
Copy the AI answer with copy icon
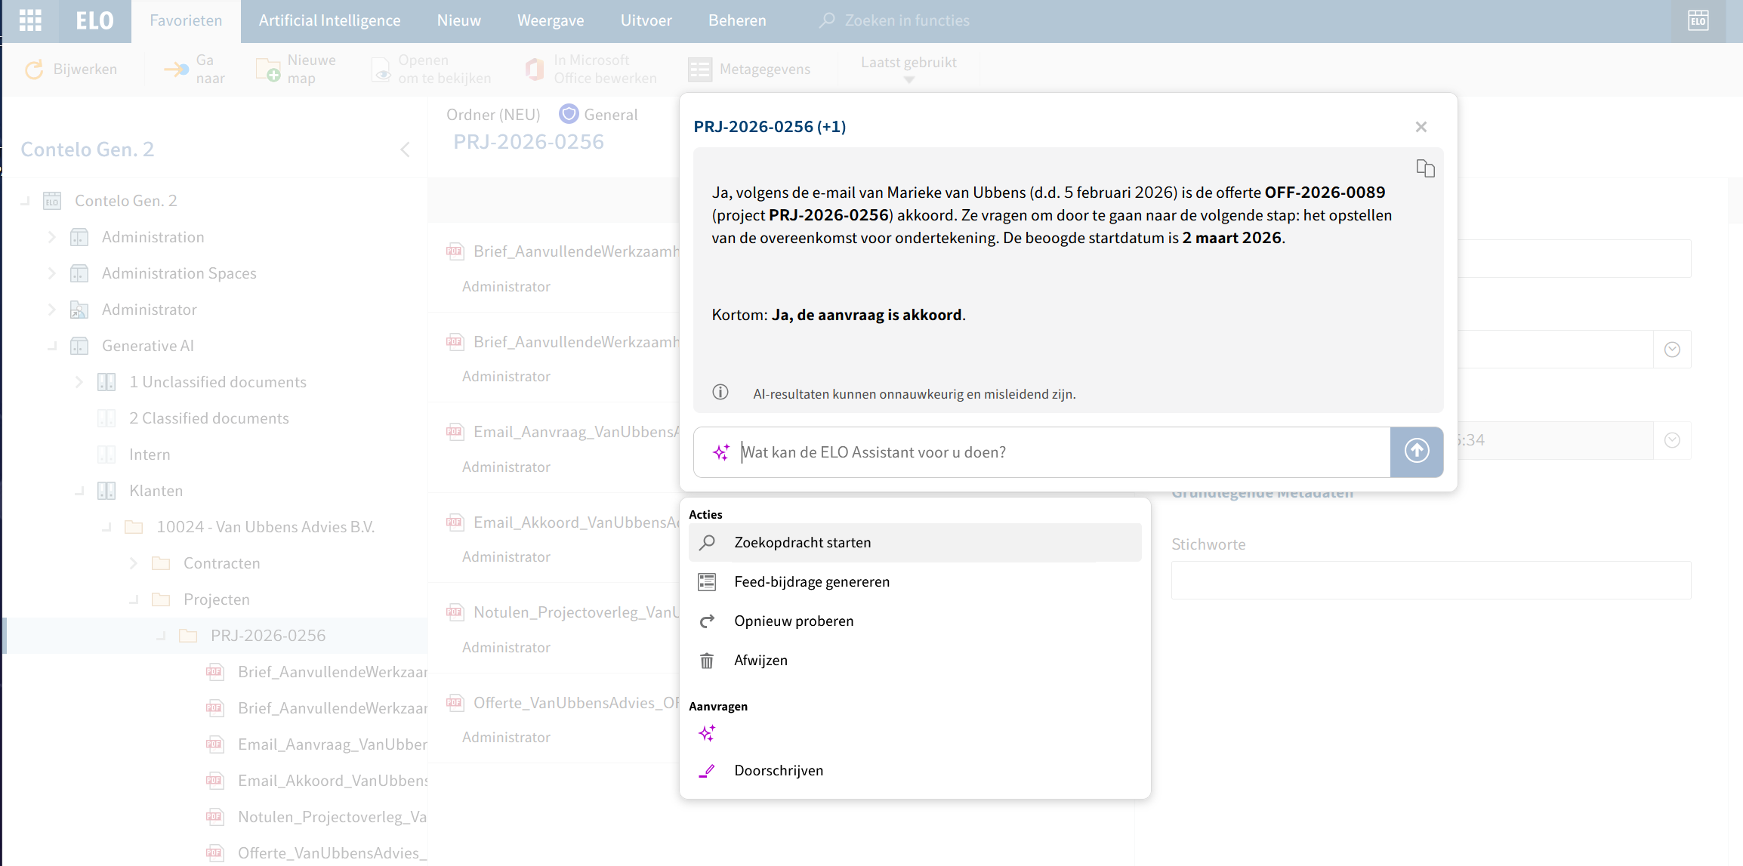click(x=1425, y=168)
